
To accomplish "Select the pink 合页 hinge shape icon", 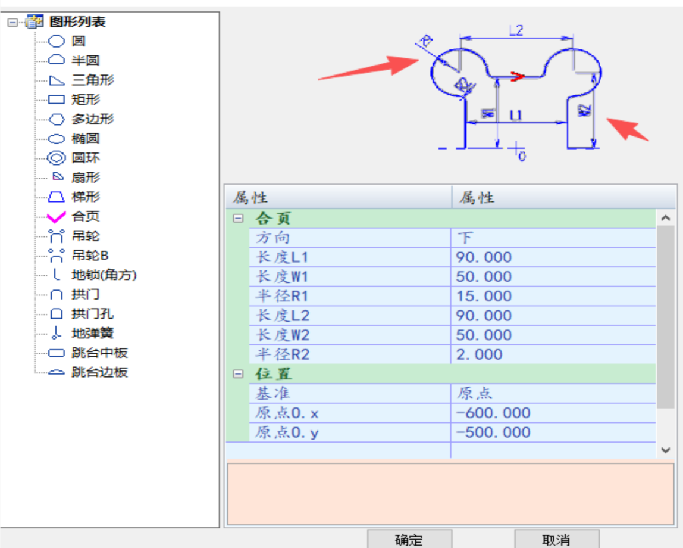I will [x=57, y=216].
